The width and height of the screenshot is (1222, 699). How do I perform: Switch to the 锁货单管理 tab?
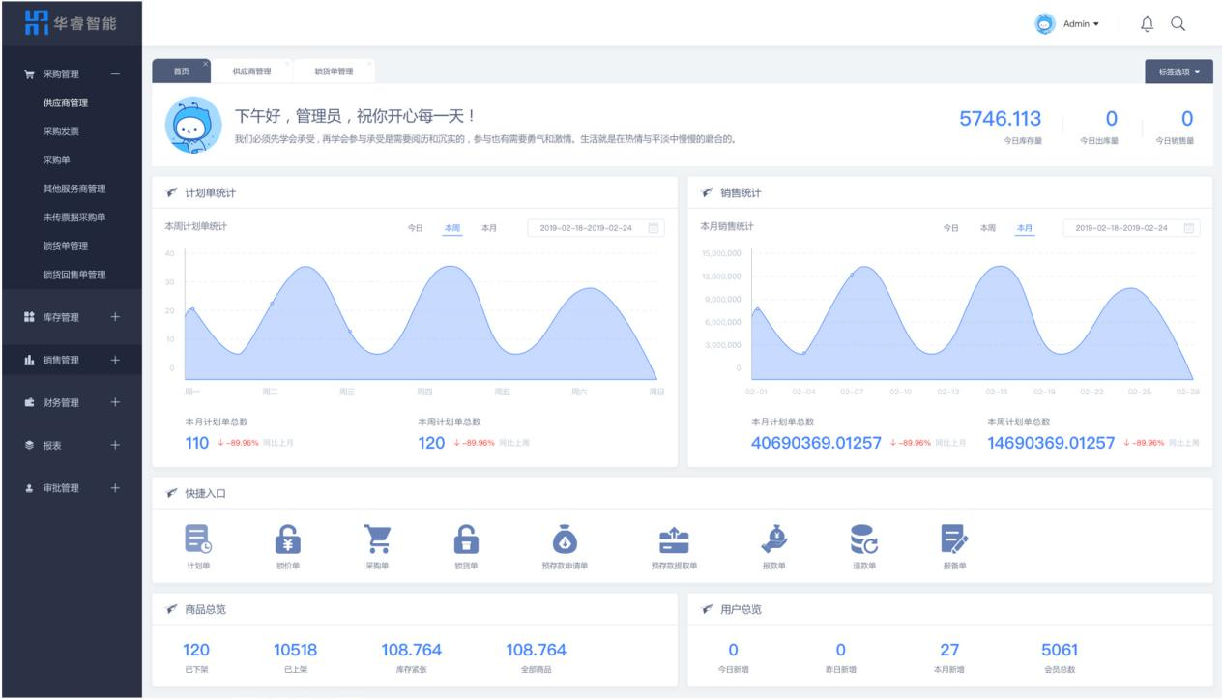coord(334,72)
